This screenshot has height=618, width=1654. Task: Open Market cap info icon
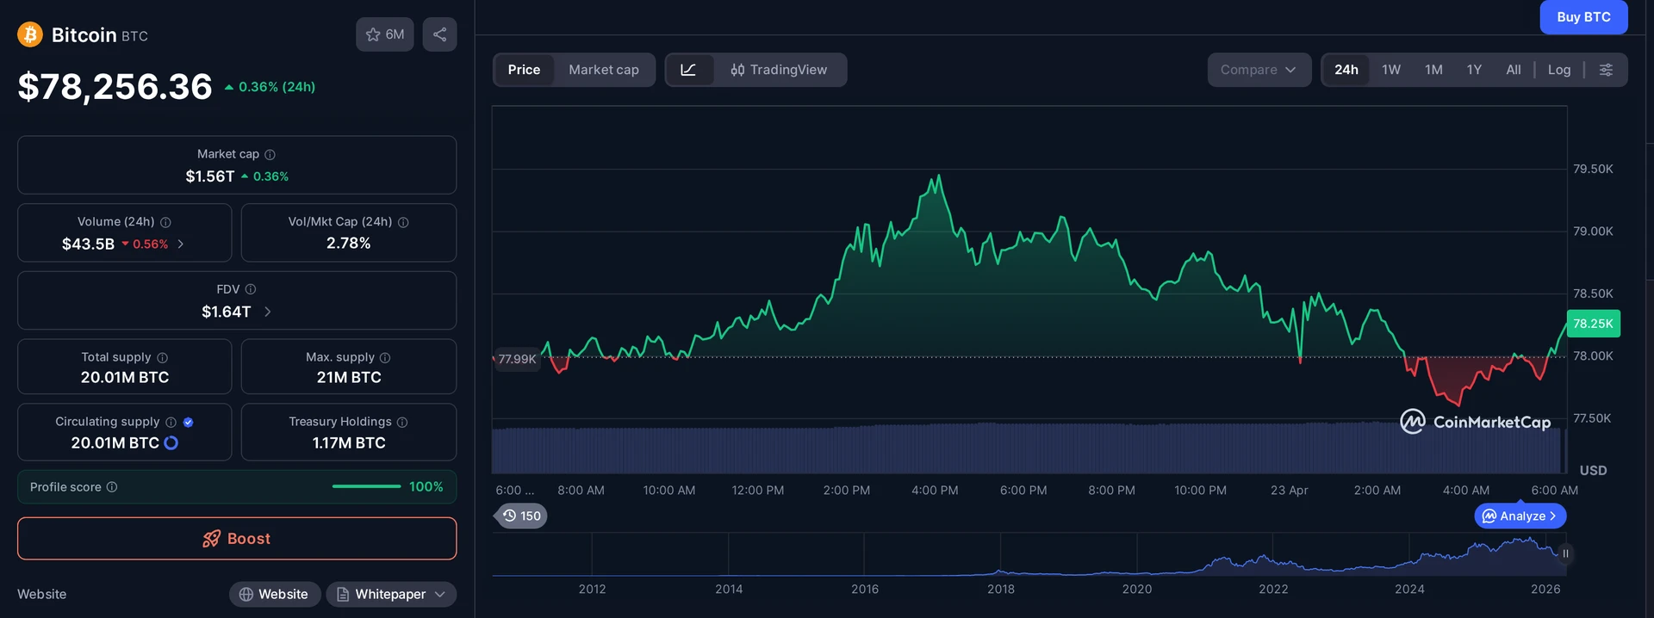(x=270, y=155)
